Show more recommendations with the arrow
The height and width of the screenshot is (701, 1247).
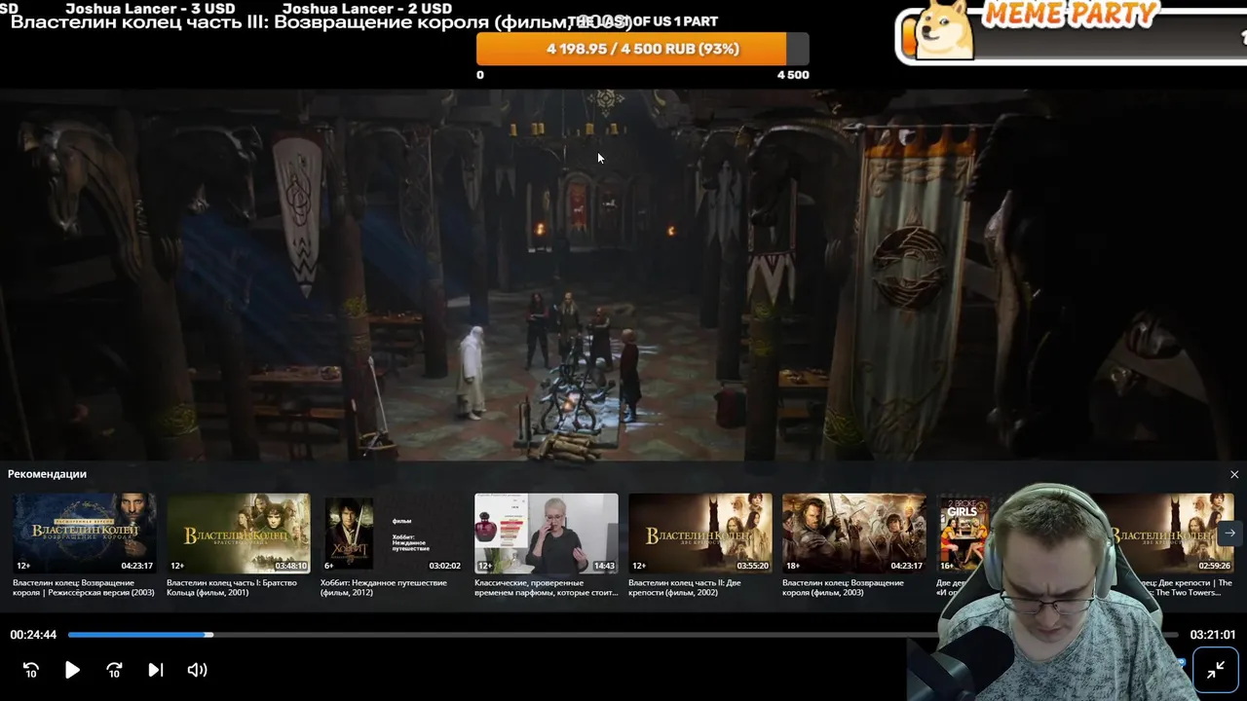coord(1229,533)
